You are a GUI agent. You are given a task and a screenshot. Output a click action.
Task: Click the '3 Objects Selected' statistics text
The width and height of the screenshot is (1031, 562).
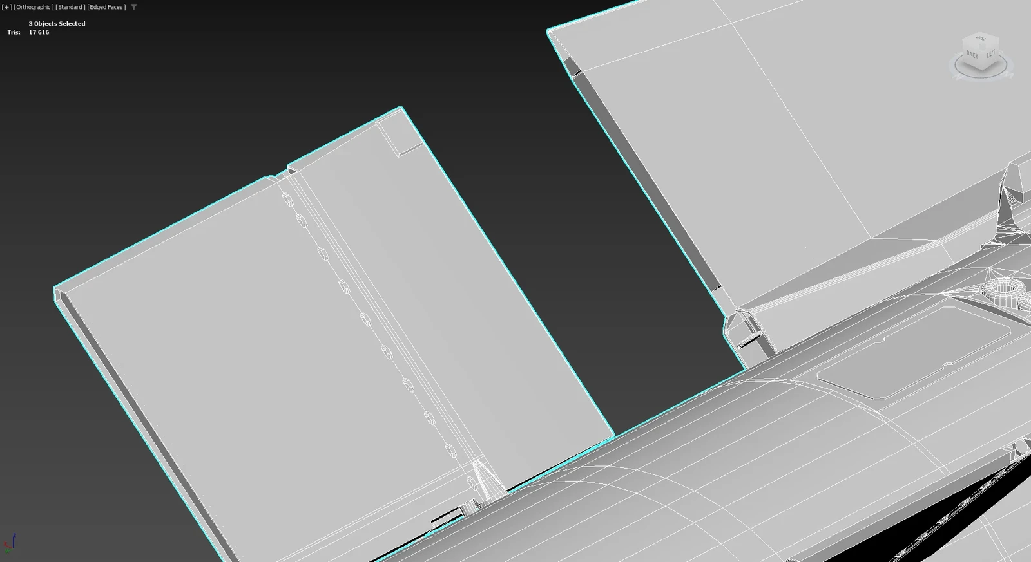[57, 23]
